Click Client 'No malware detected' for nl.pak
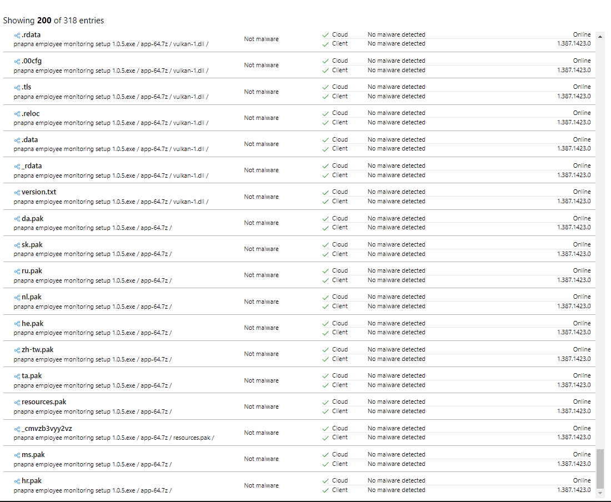 [396, 306]
